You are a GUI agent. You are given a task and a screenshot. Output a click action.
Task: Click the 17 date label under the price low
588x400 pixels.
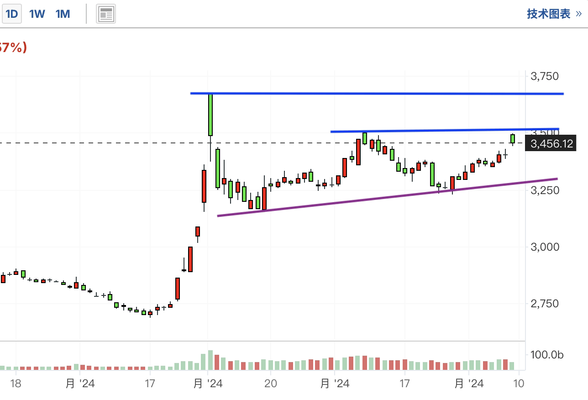150,383
